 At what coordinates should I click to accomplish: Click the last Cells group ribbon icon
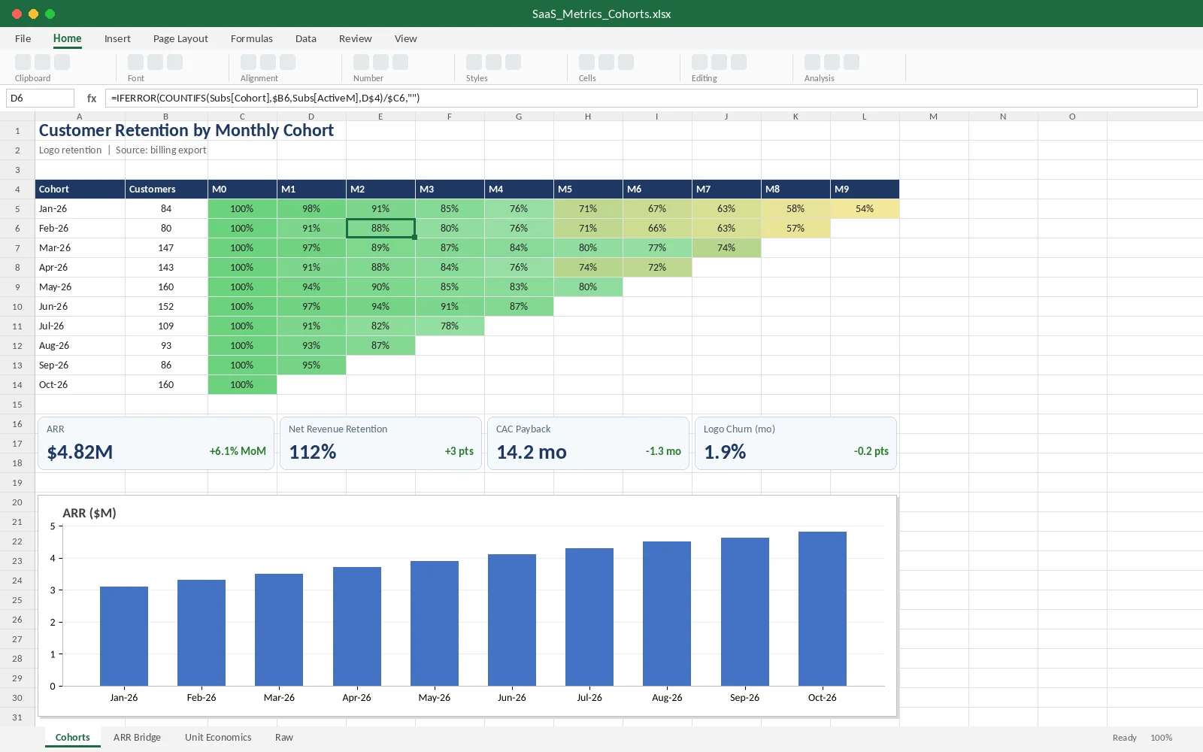click(626, 62)
